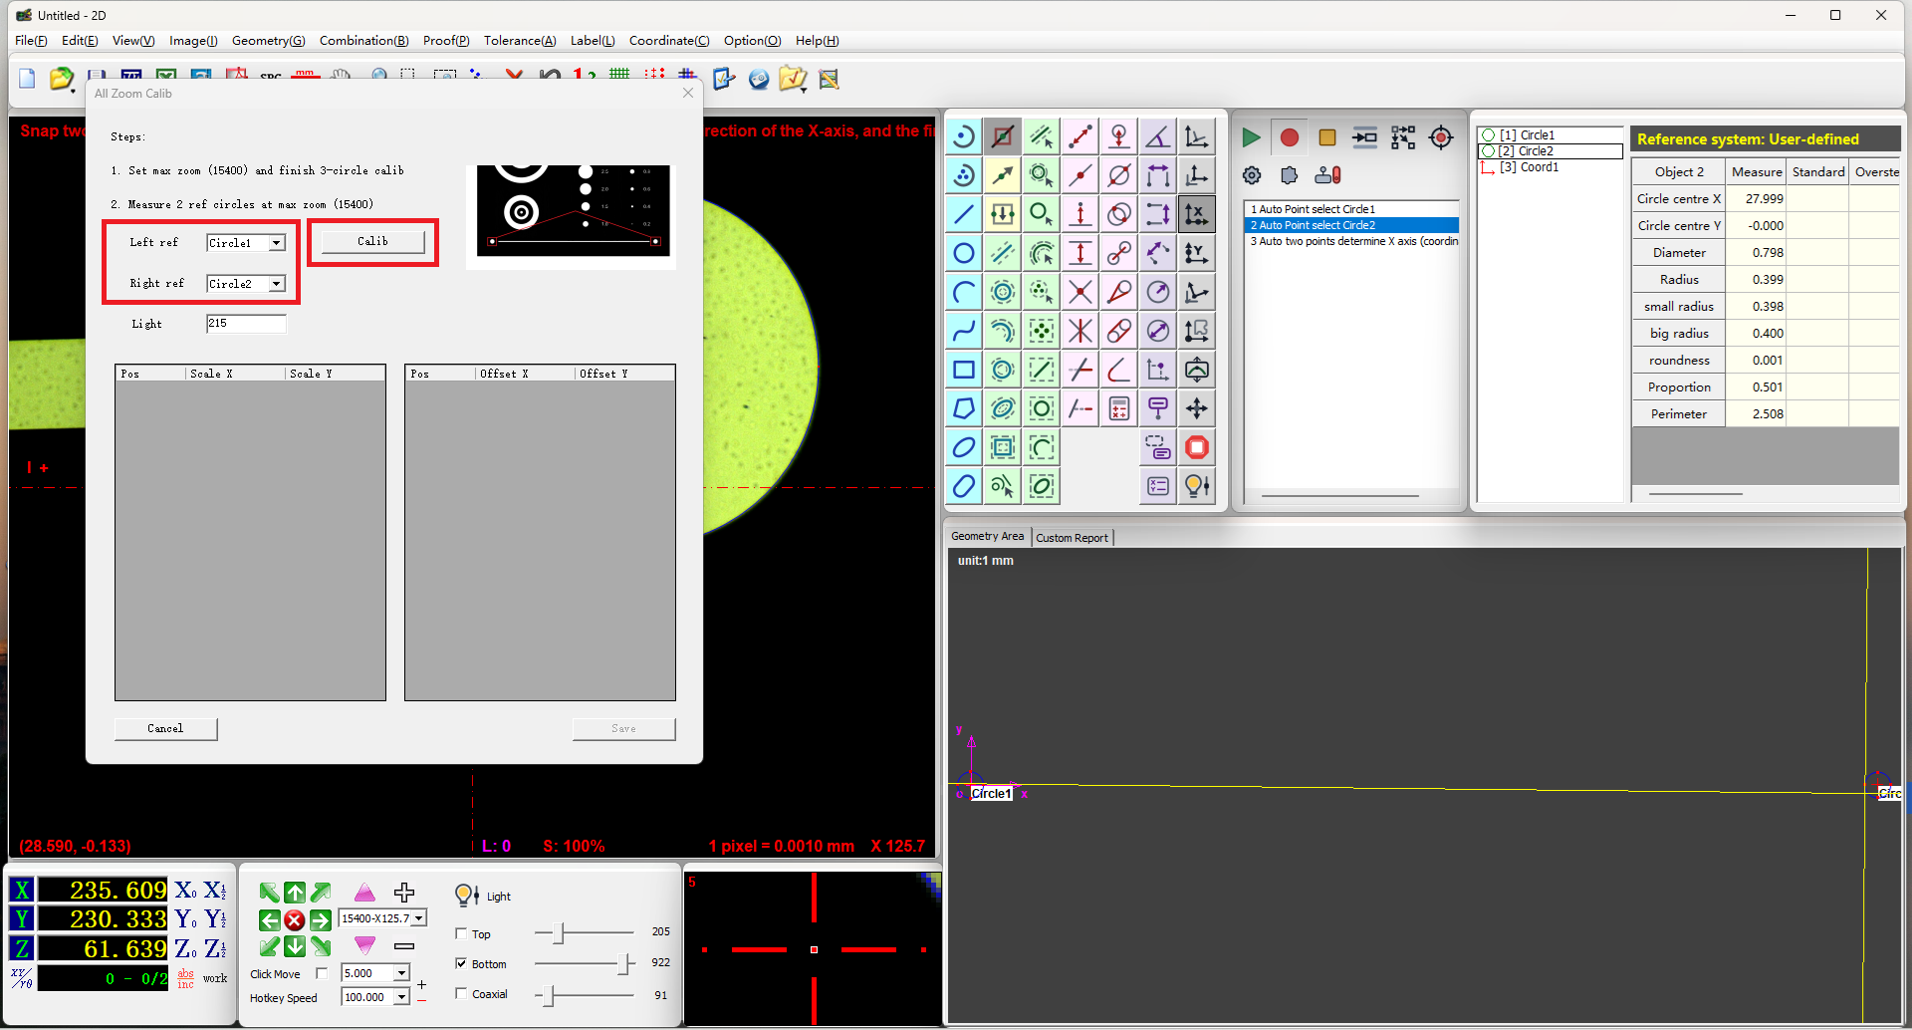Close the All Zoom Calib dialog

click(x=688, y=93)
